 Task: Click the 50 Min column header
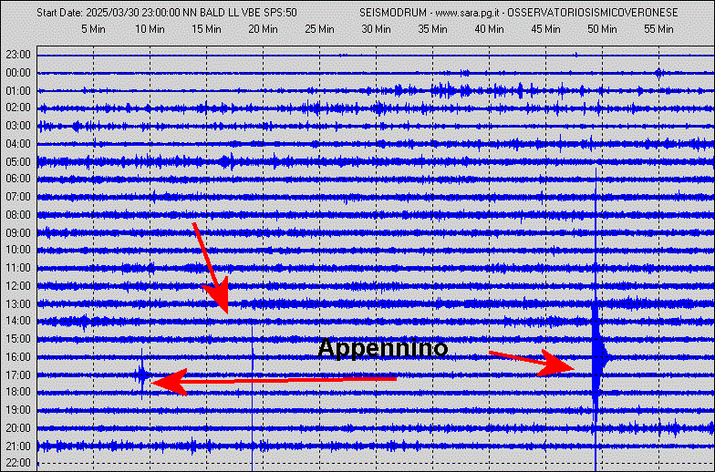(602, 29)
